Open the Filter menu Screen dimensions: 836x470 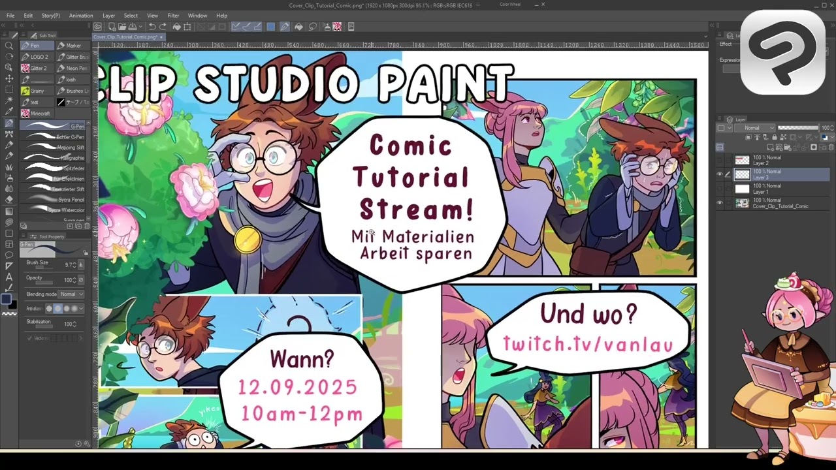pos(173,16)
